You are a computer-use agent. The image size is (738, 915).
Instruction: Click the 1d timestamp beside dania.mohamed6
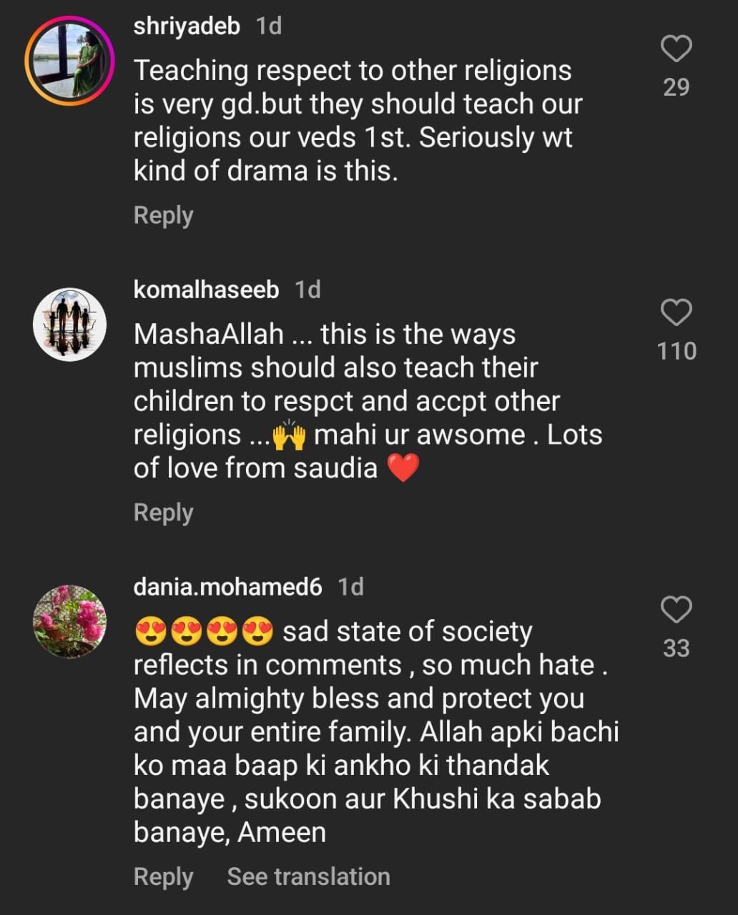(x=350, y=587)
